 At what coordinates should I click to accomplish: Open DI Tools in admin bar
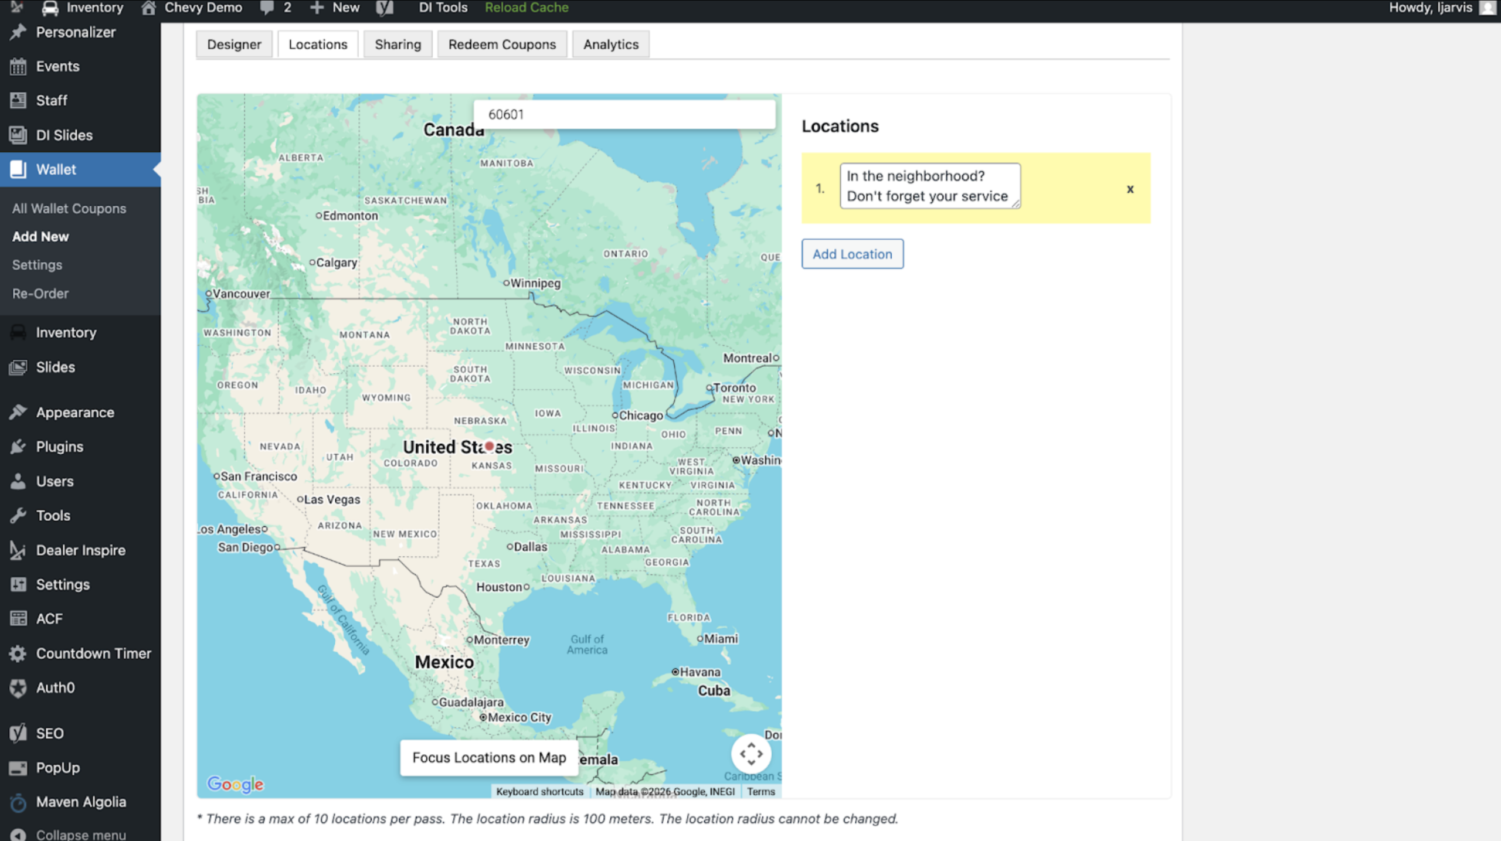[443, 8]
